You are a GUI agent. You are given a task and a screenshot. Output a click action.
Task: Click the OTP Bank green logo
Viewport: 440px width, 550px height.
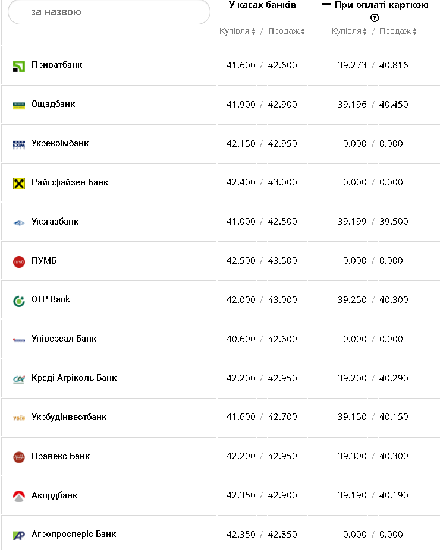(x=19, y=301)
